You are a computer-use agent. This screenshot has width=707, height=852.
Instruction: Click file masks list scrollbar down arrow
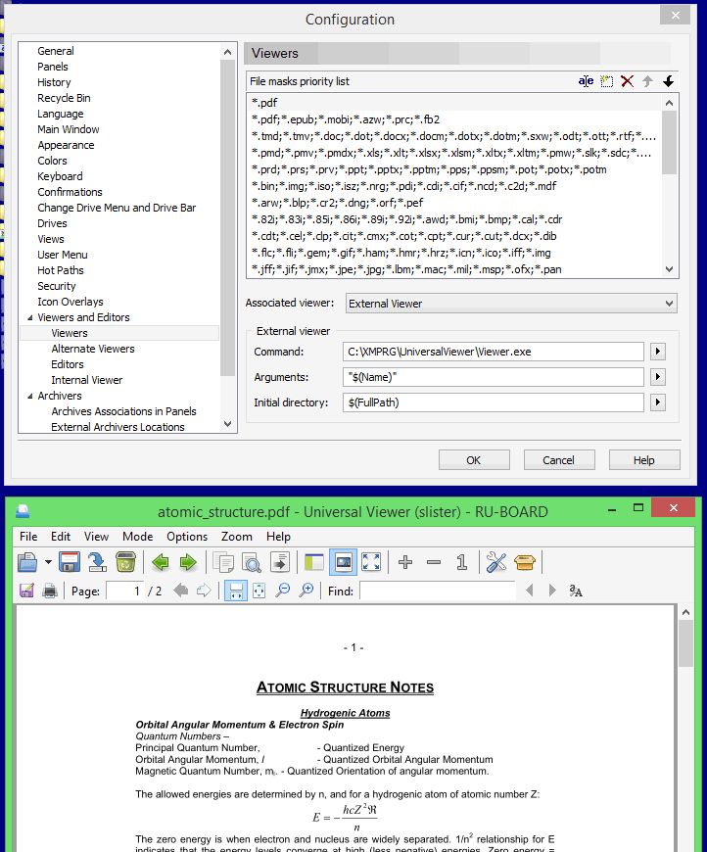(x=670, y=269)
